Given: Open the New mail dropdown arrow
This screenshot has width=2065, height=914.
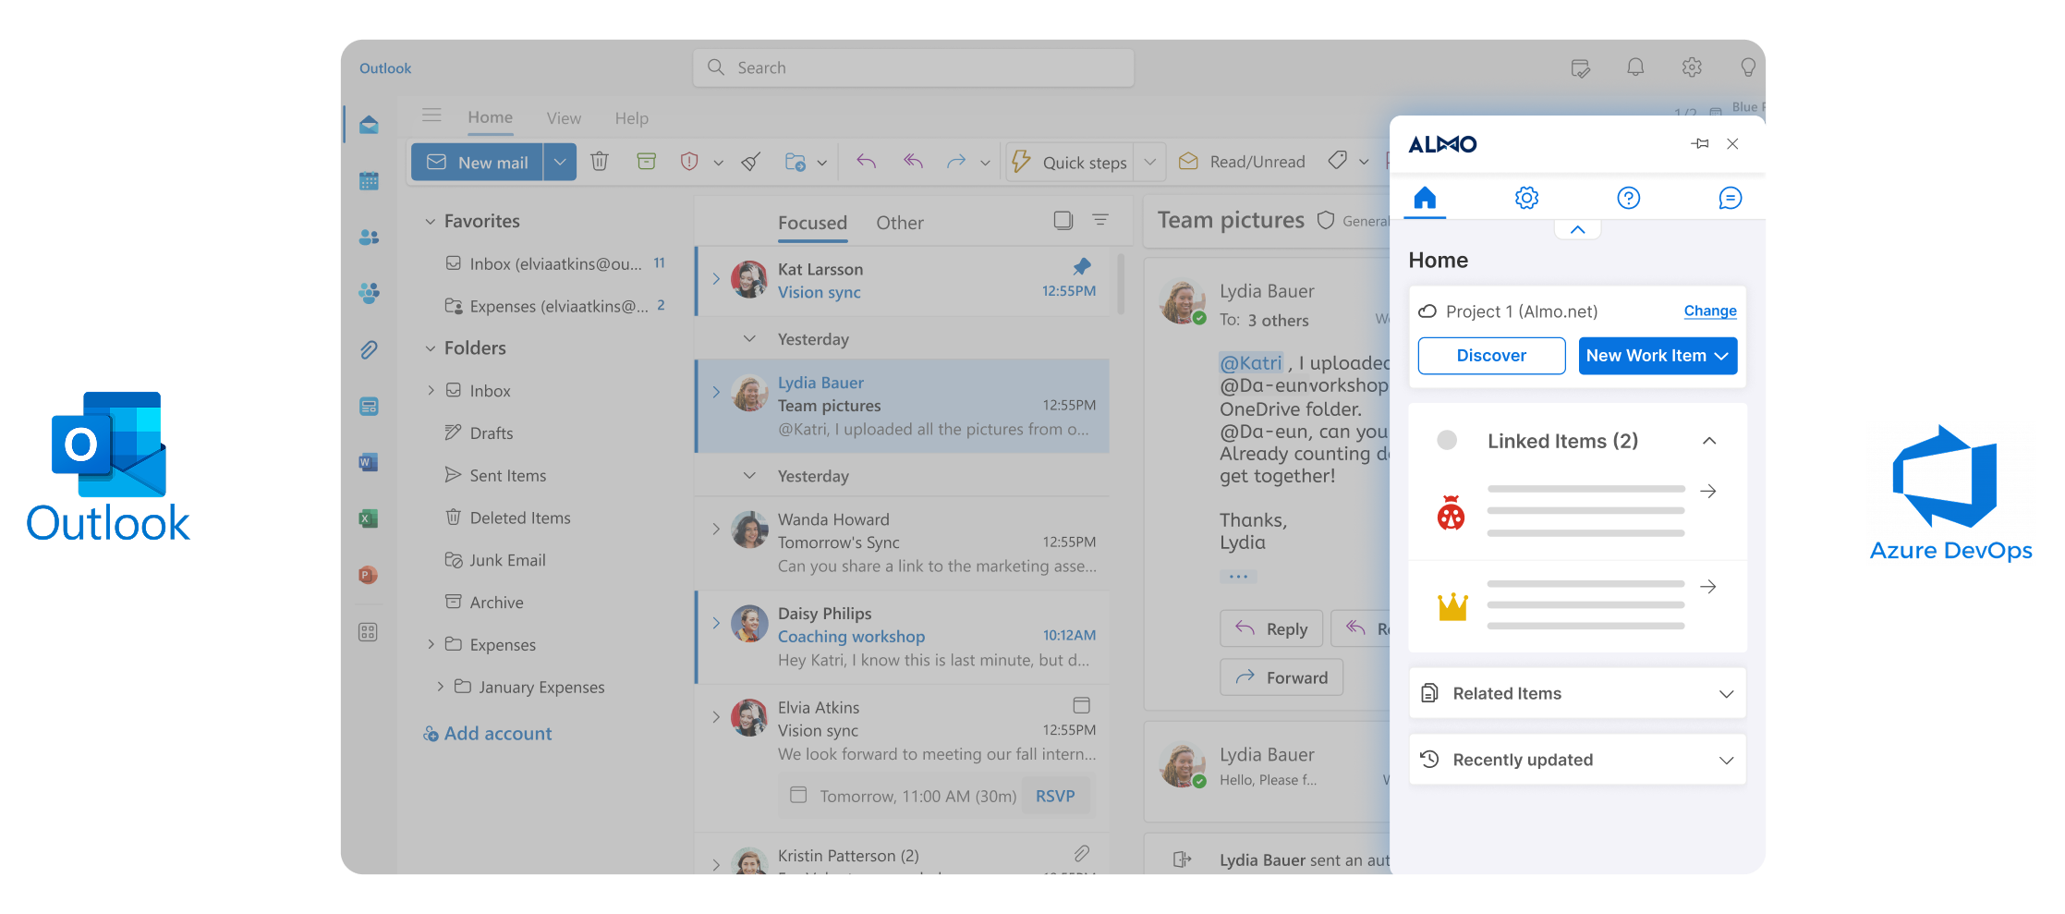Looking at the screenshot, I should click(x=560, y=162).
